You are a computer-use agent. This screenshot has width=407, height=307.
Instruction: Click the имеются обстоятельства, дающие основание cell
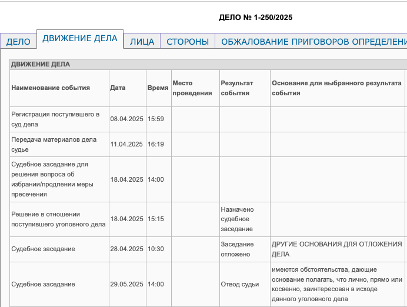337,284
